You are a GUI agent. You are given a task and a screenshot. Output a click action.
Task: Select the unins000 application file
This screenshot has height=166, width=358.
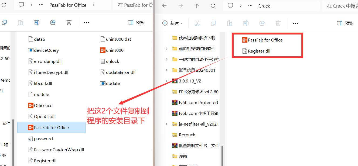pyautogui.click(x=112, y=50)
